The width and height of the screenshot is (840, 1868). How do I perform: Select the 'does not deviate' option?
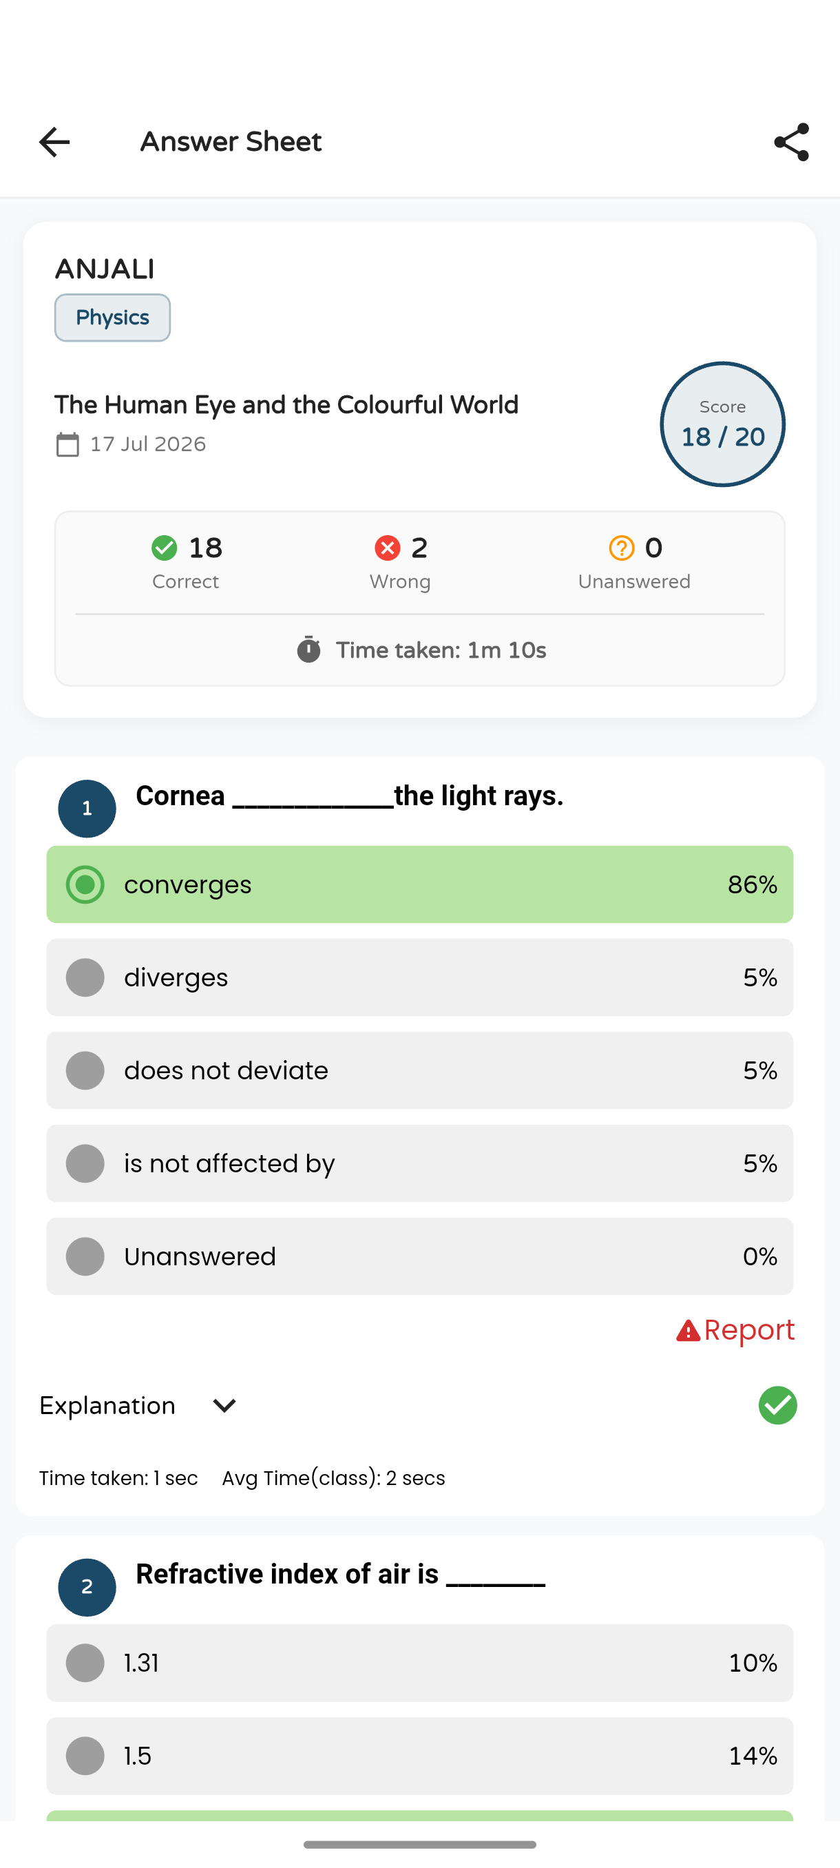pos(419,1070)
